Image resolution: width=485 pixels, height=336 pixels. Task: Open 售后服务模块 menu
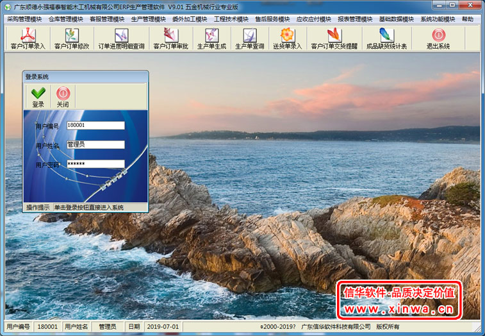(x=272, y=19)
